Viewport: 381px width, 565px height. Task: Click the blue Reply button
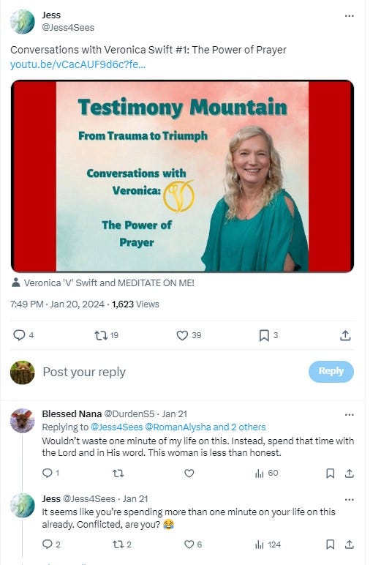tap(331, 371)
